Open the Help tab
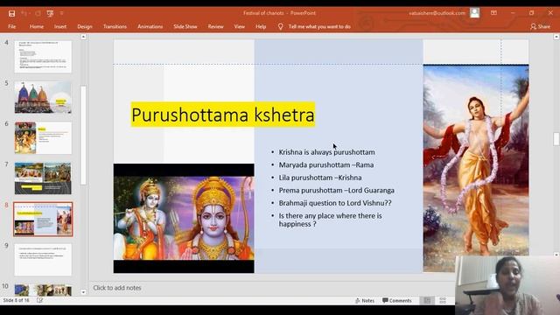This screenshot has height=315, width=560. [261, 26]
